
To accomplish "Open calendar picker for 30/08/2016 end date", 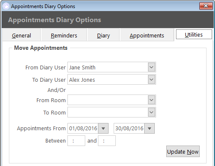I will tap(149, 129).
